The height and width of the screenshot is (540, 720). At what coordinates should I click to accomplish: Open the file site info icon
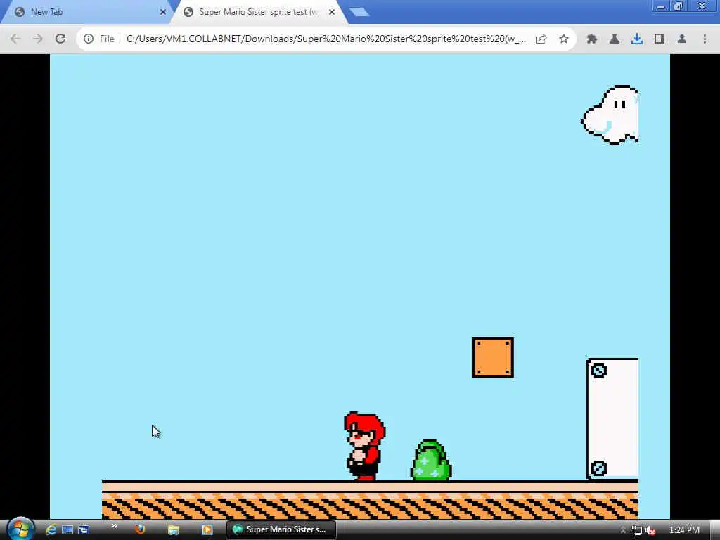(88, 39)
